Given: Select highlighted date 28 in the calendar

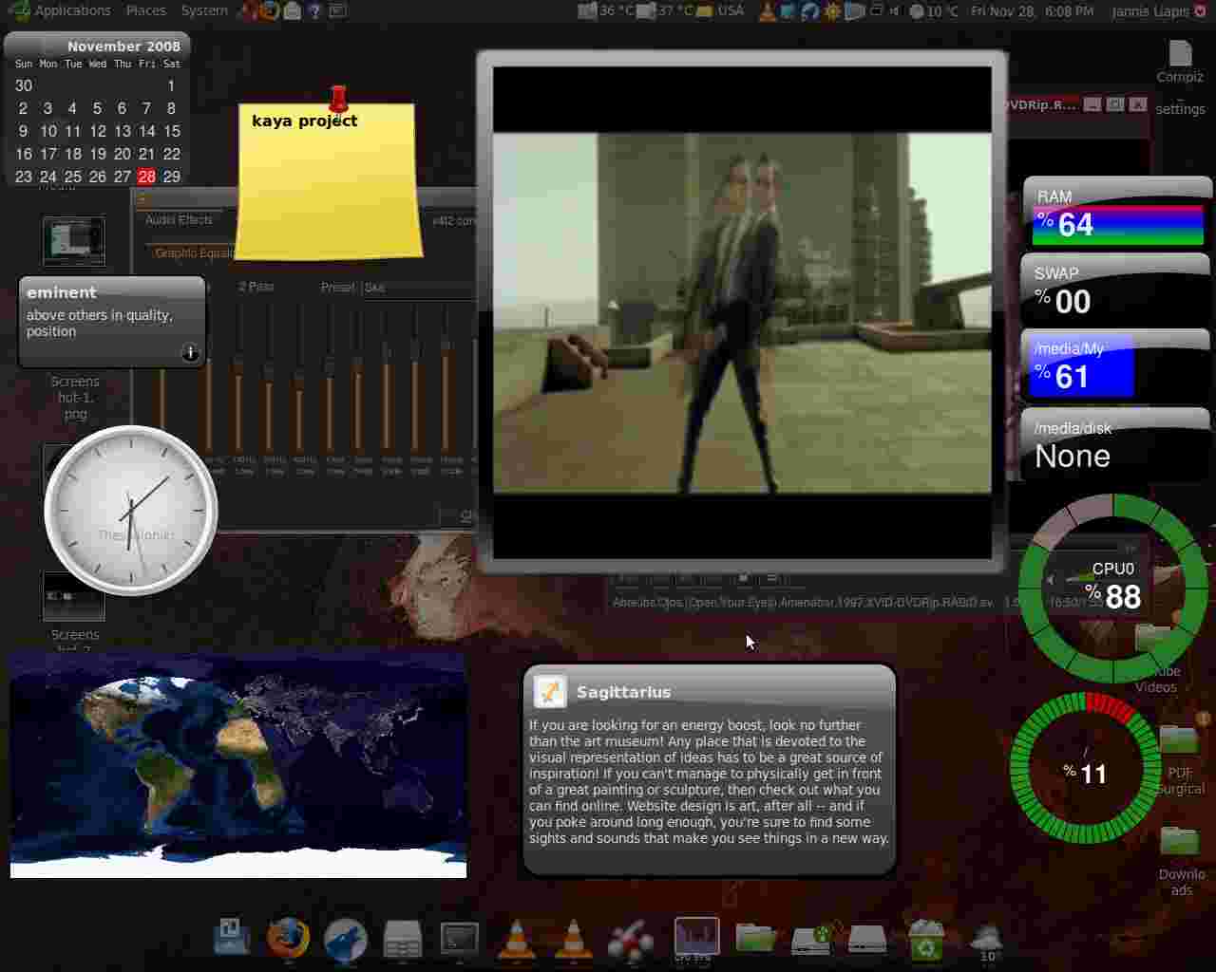Looking at the screenshot, I should click(x=146, y=177).
